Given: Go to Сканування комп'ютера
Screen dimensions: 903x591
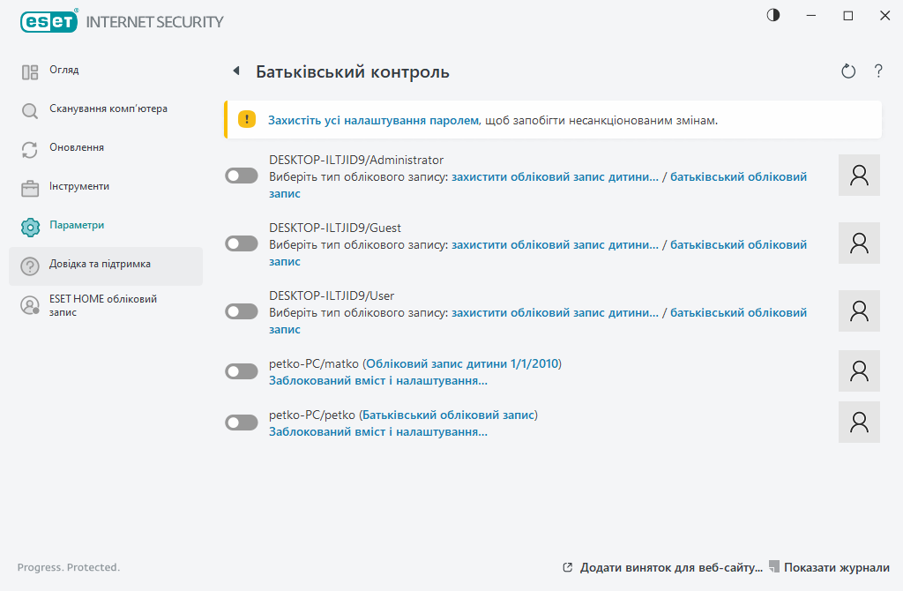Looking at the screenshot, I should pos(108,109).
